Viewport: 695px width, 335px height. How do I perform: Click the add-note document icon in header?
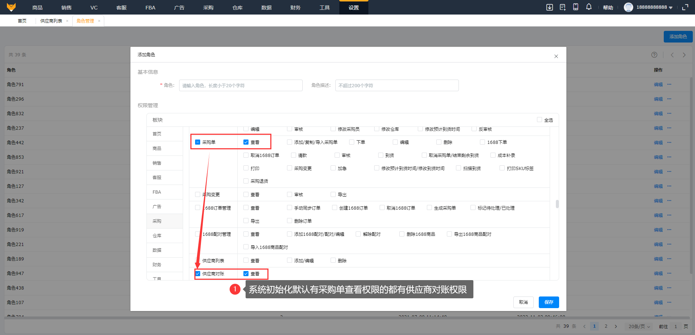[562, 7]
